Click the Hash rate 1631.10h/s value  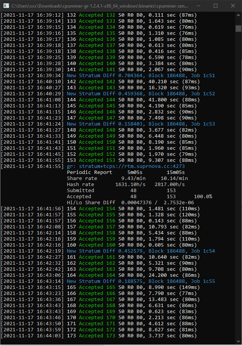point(130,184)
